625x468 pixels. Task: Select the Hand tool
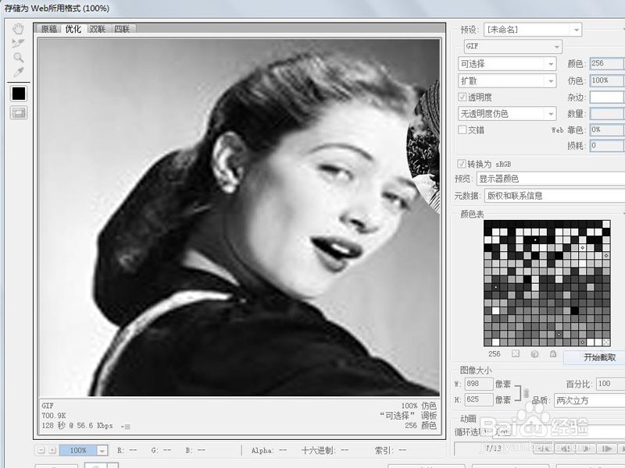[x=18, y=29]
